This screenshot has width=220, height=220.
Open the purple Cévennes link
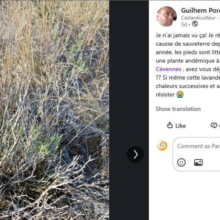coord(169,69)
